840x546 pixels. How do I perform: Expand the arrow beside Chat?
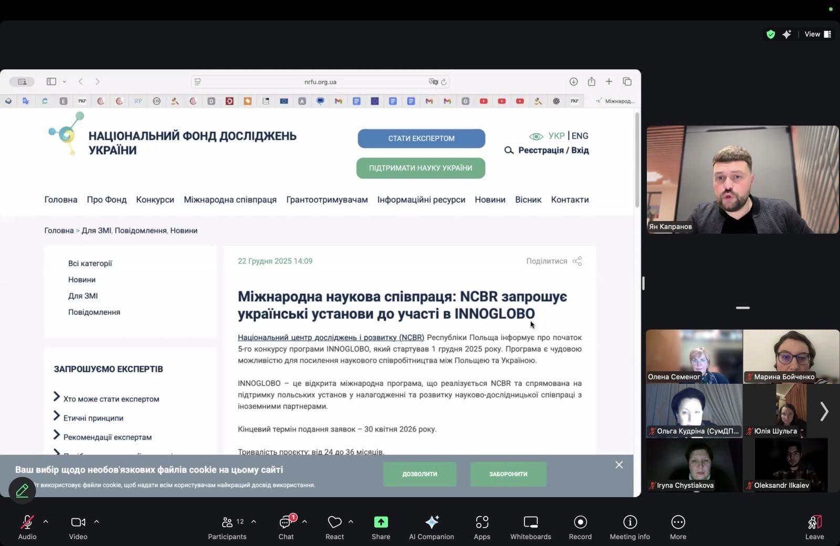tap(304, 522)
